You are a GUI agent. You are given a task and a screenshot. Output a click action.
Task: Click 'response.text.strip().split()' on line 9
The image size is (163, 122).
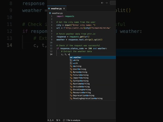(x=85, y=40)
